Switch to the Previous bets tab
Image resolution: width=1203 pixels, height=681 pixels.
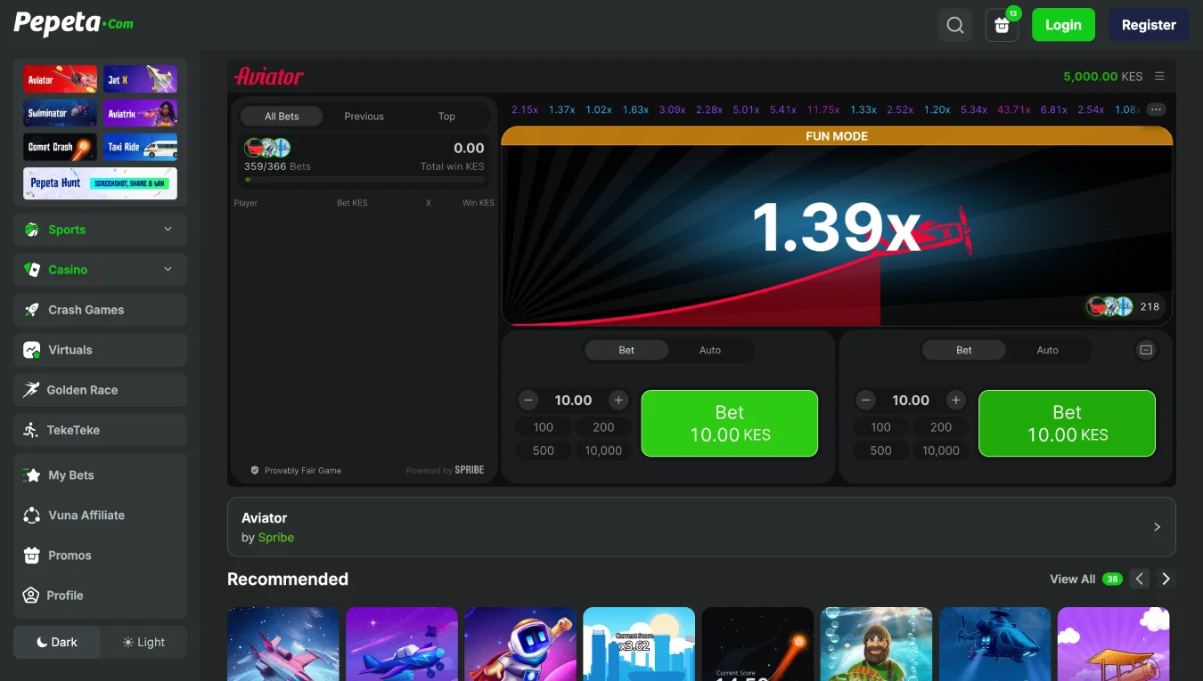click(364, 116)
